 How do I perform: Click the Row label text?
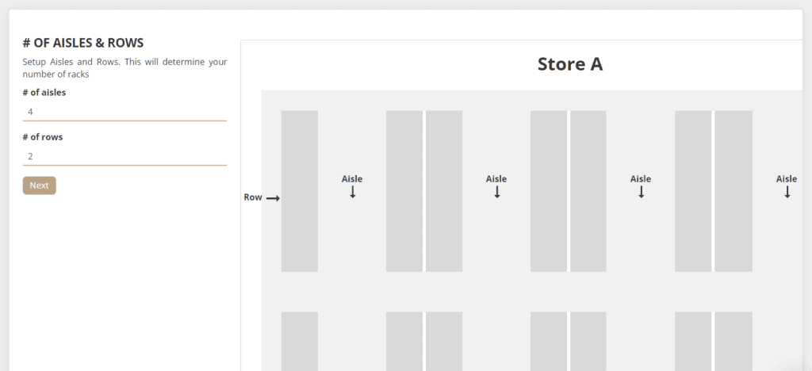253,197
